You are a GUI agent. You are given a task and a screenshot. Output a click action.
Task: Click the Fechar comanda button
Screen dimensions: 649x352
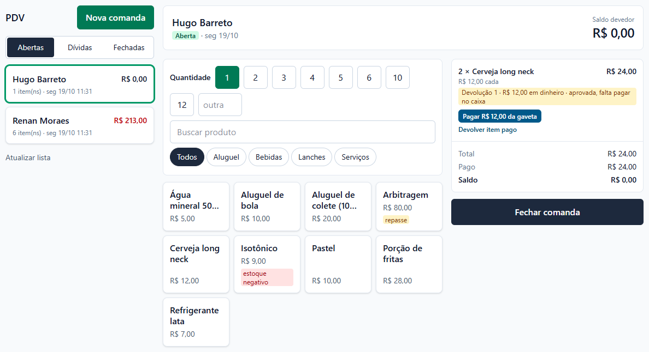547,212
